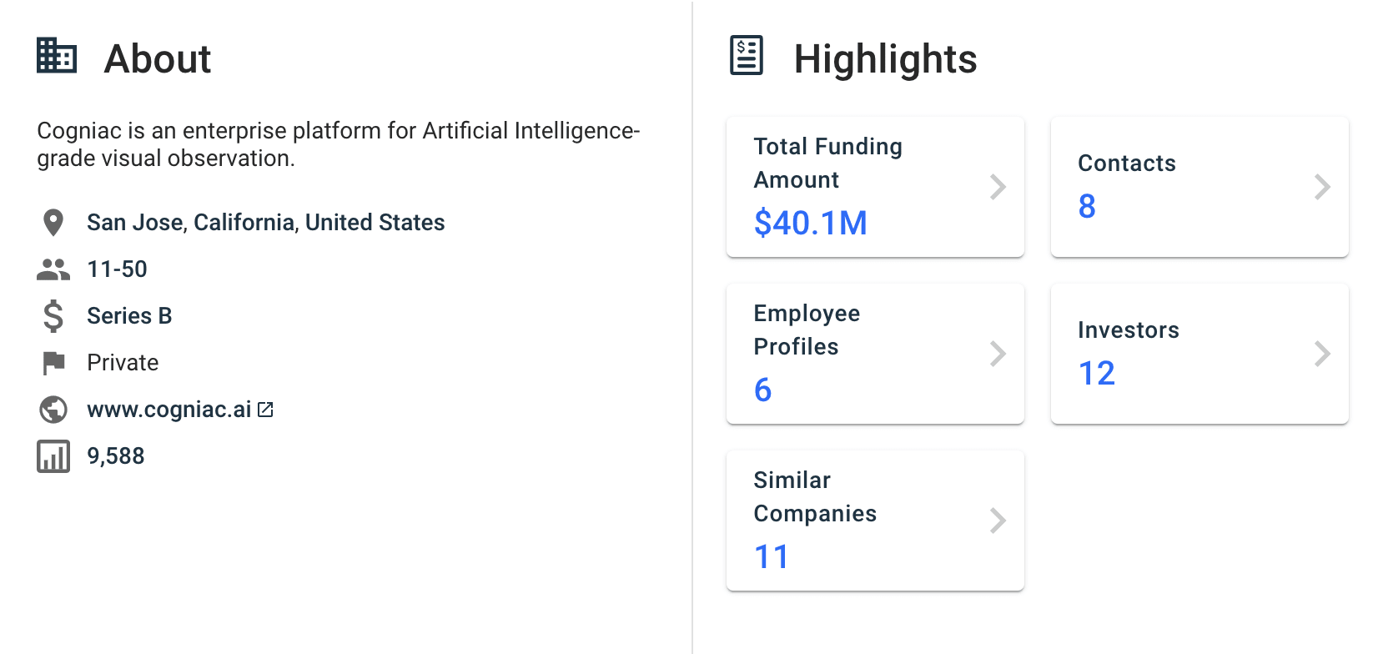Screen dimensions: 1378x654
Task: Click the 11-50 employee range
Action: 117,269
